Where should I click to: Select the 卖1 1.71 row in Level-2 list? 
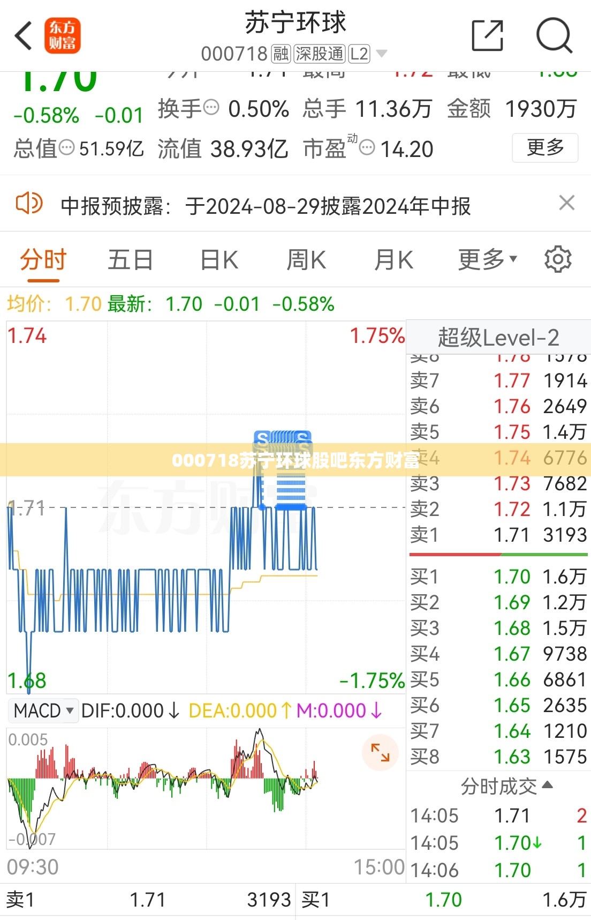[498, 535]
